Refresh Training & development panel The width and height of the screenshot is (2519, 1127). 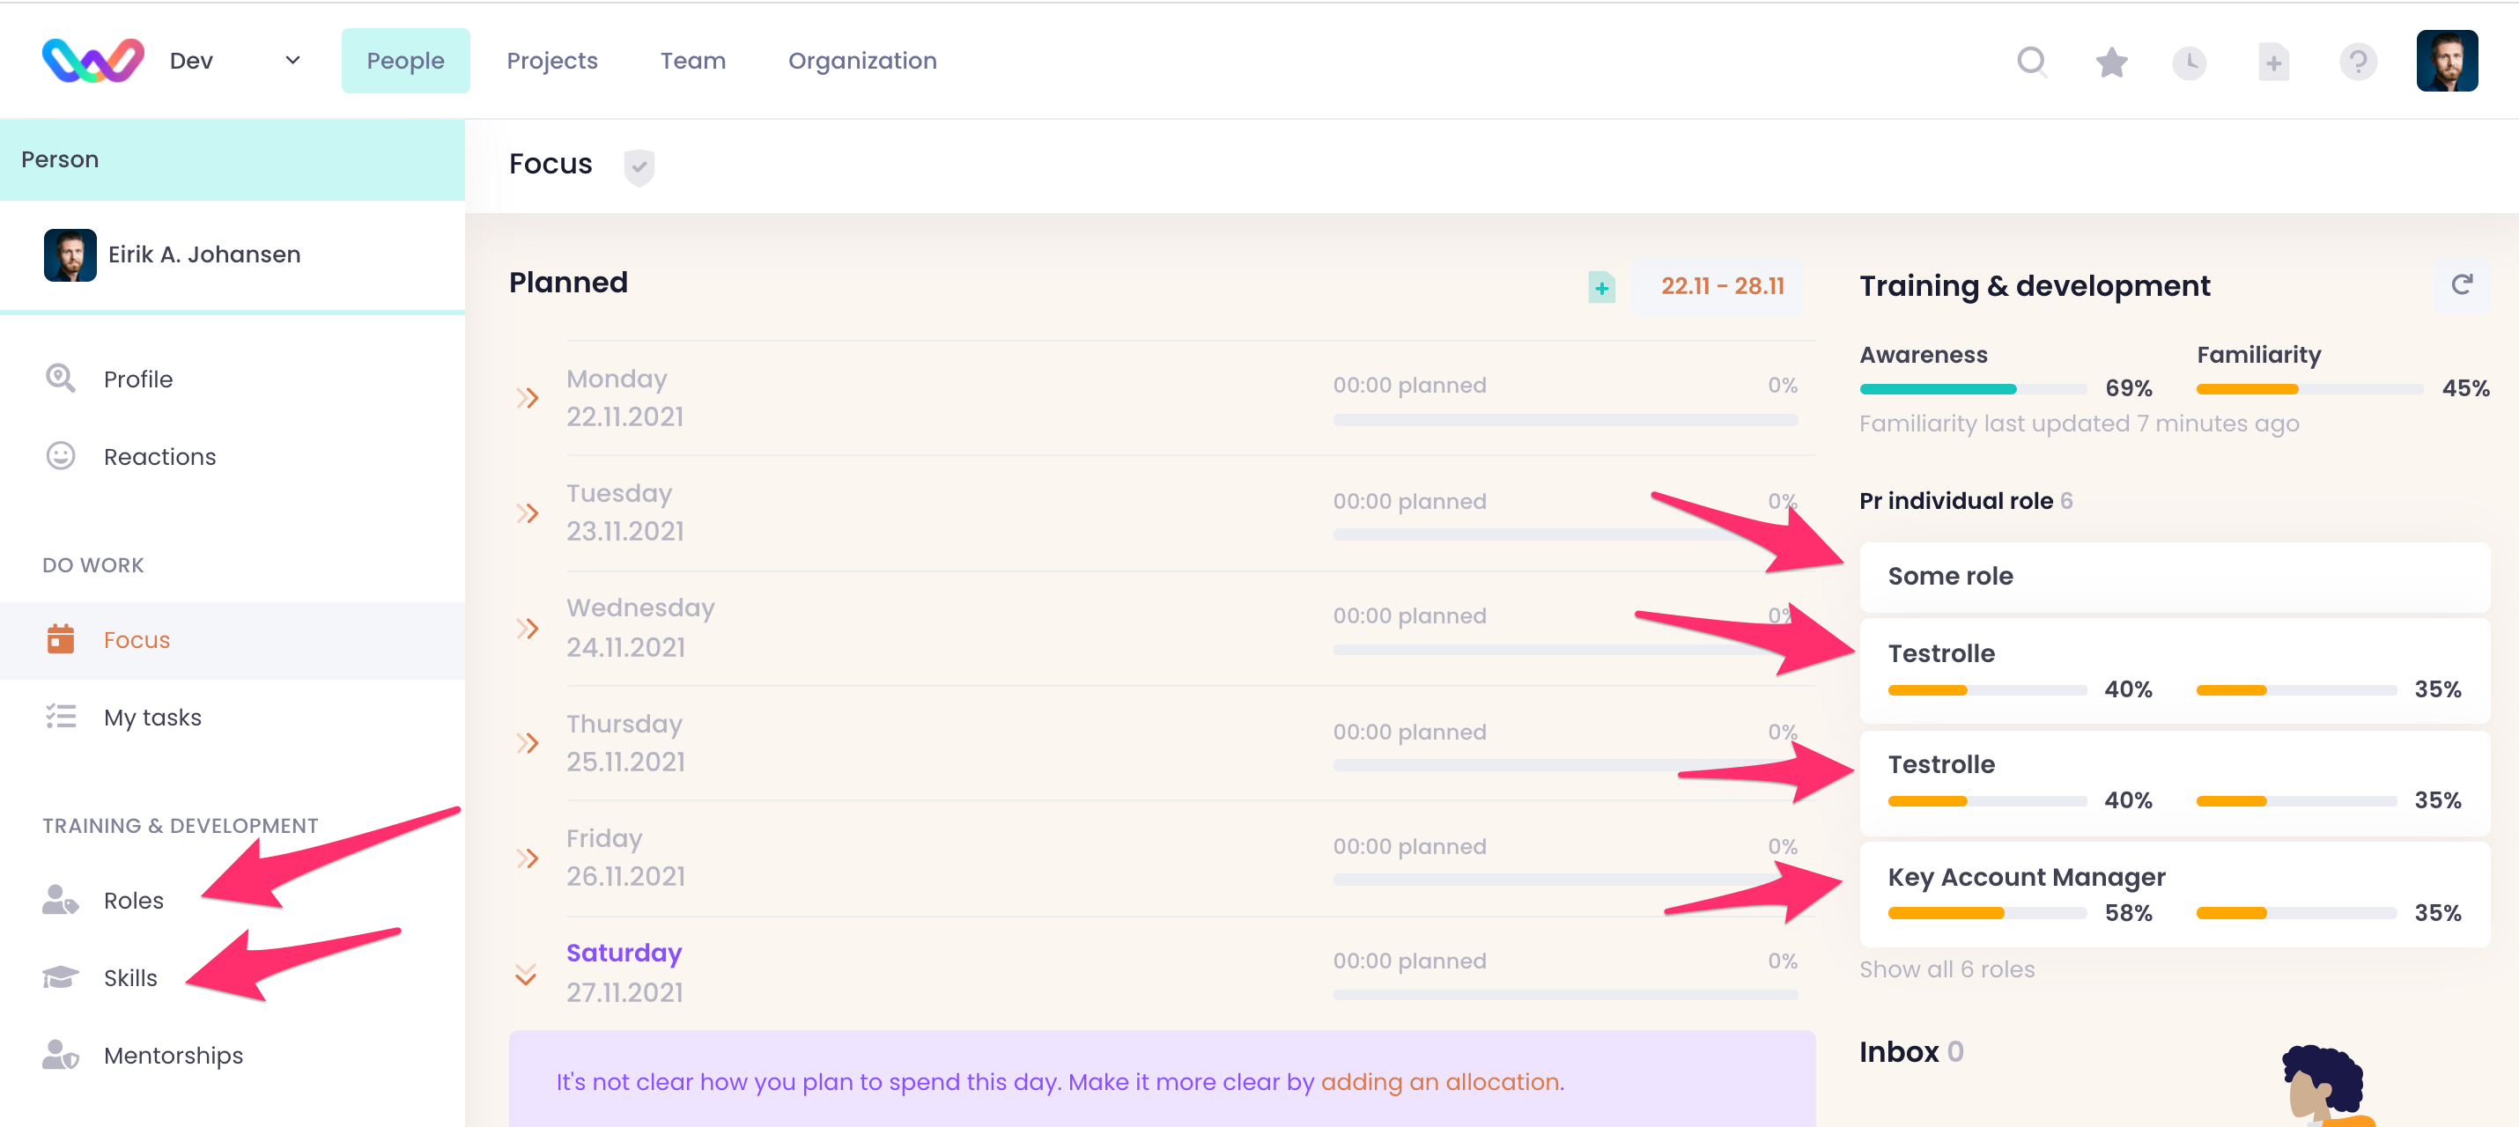point(2461,284)
